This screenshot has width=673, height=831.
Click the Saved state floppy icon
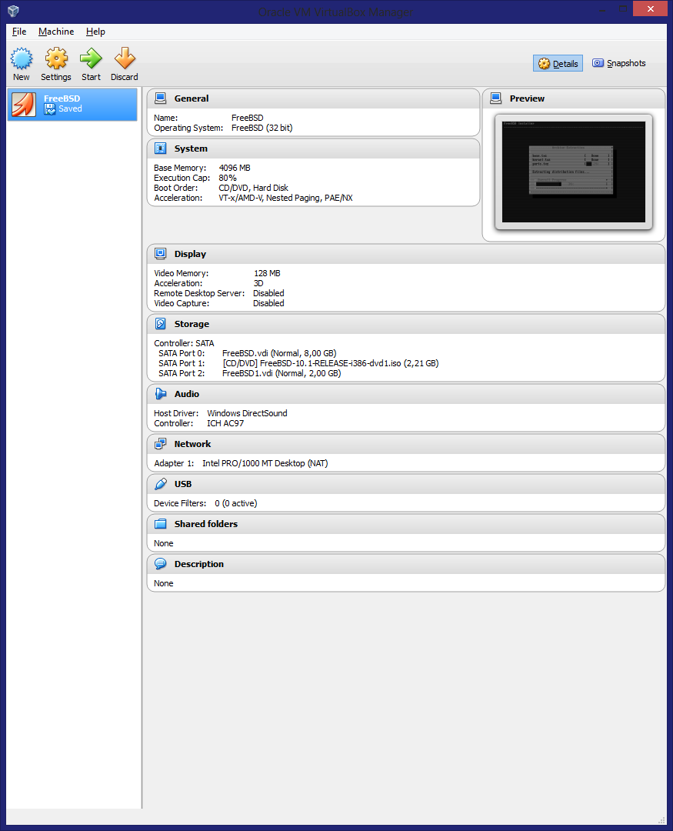tap(50, 109)
